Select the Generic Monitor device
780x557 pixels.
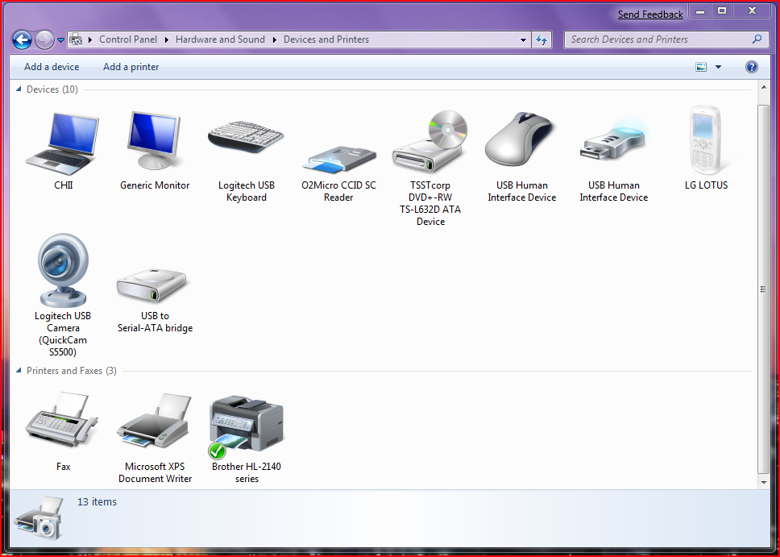tap(155, 143)
